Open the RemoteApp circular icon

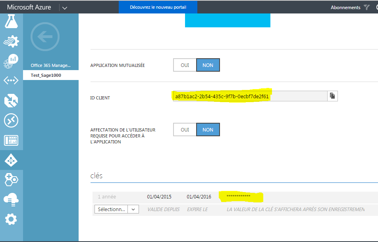point(11,120)
